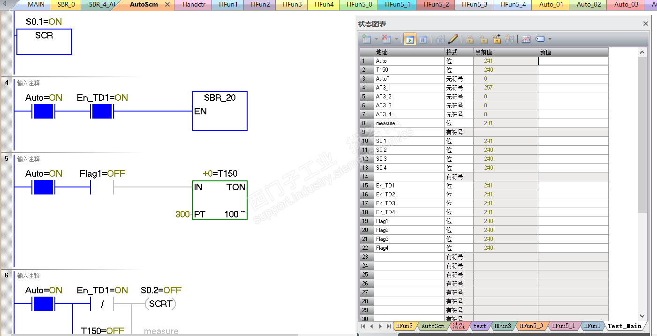This screenshot has height=336, width=657.
Task: Click the En_TD1 contact in network 4
Action: 102,112
